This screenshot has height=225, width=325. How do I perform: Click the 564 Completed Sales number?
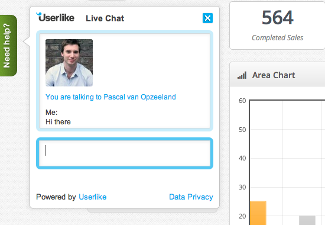click(x=278, y=18)
